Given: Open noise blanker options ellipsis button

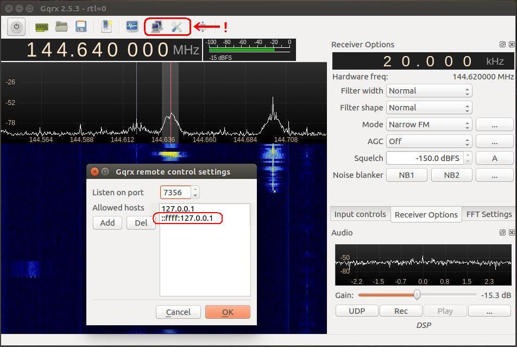Looking at the screenshot, I should click(494, 175).
